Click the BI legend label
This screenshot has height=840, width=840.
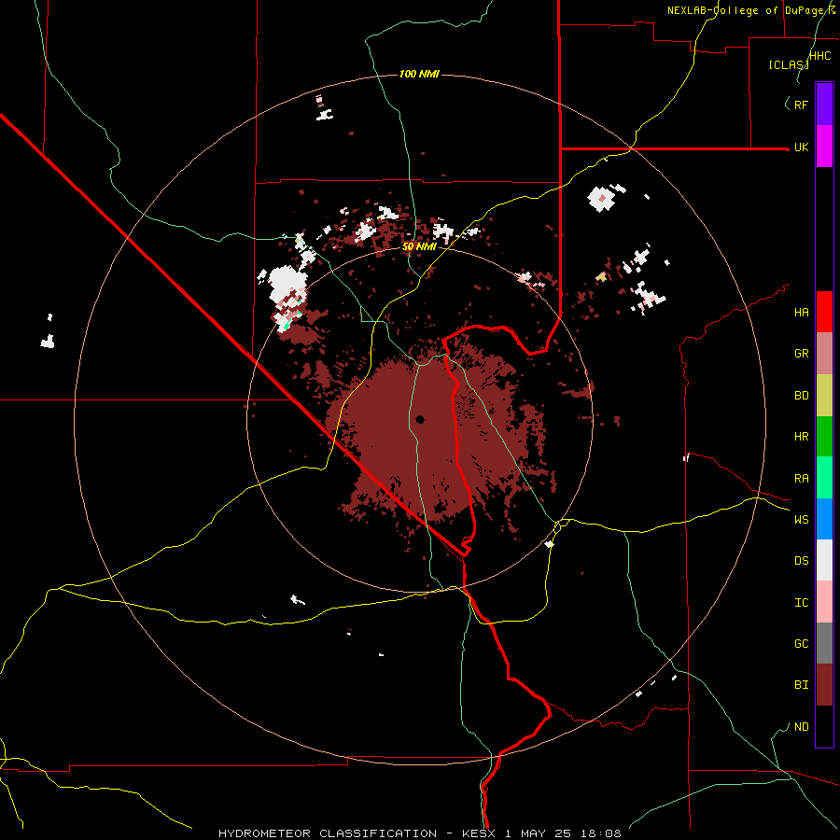pyautogui.click(x=801, y=685)
